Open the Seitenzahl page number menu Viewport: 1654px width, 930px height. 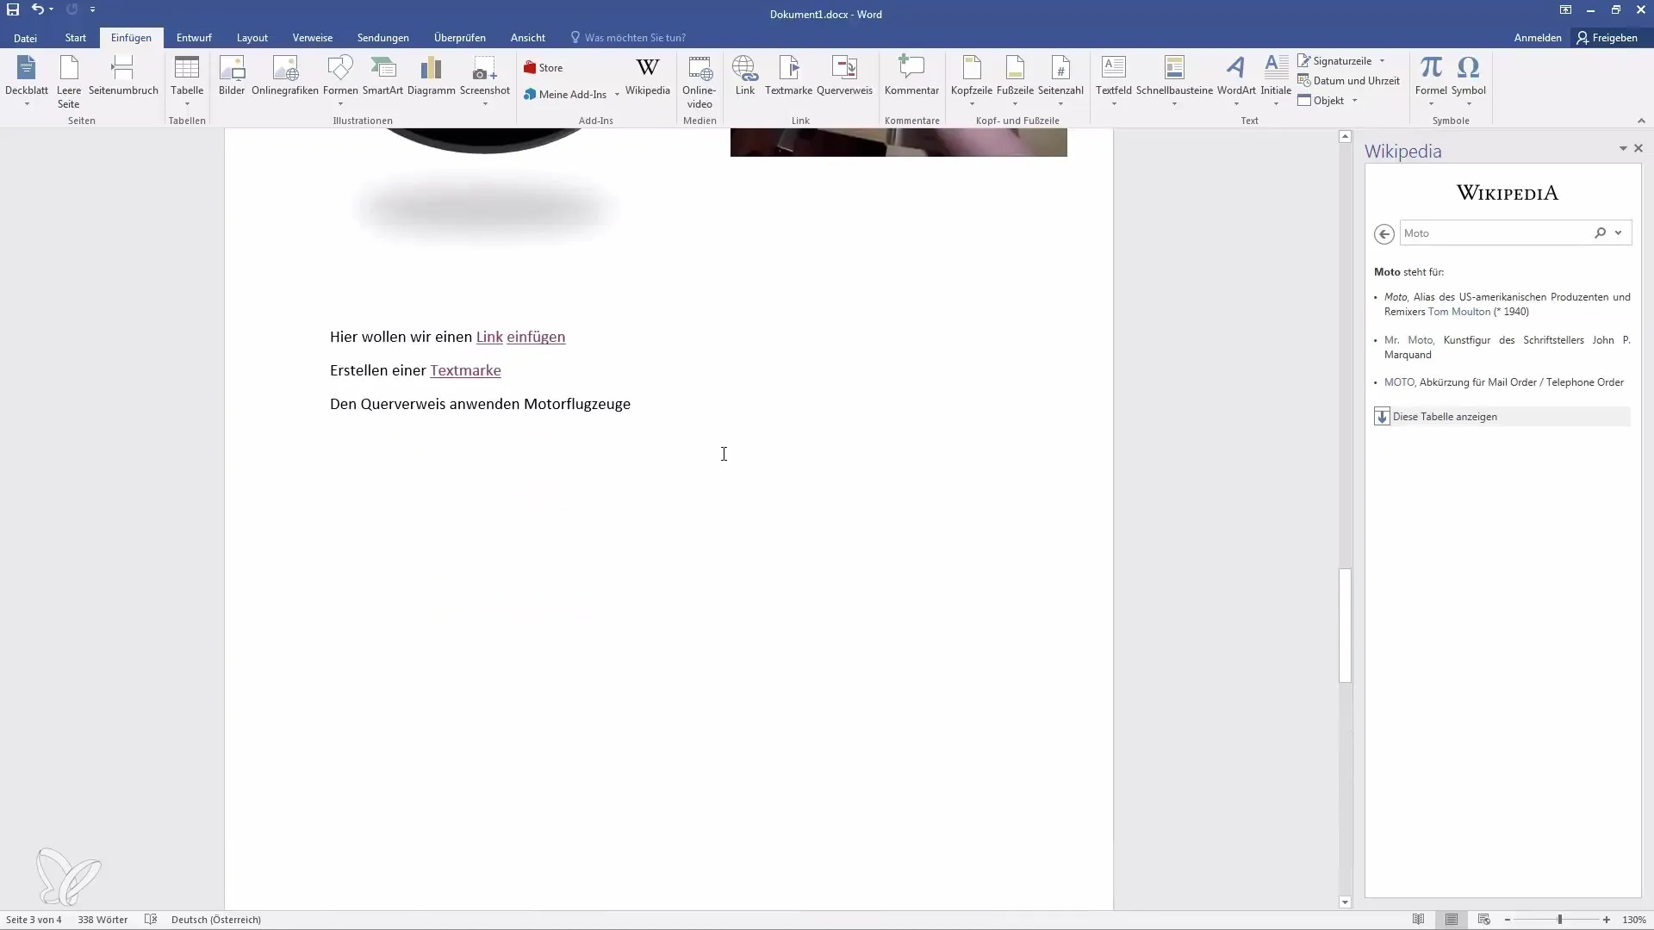(1060, 81)
